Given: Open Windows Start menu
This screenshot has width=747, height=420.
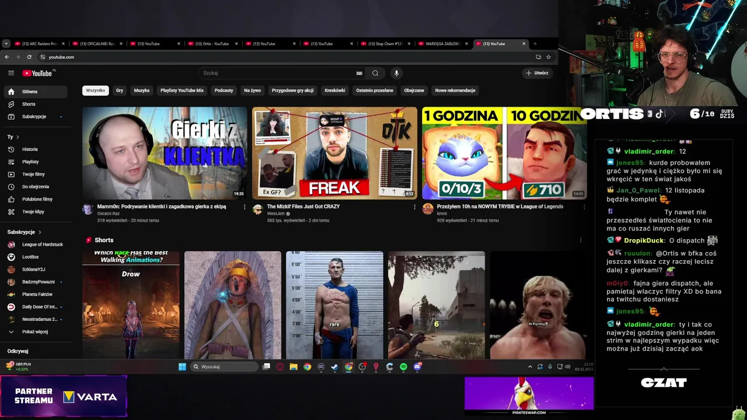Looking at the screenshot, I should (x=182, y=367).
